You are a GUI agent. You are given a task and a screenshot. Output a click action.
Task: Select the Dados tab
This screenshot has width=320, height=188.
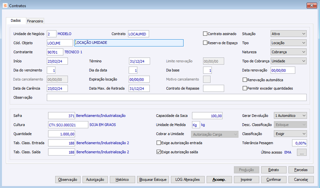tap(16, 20)
